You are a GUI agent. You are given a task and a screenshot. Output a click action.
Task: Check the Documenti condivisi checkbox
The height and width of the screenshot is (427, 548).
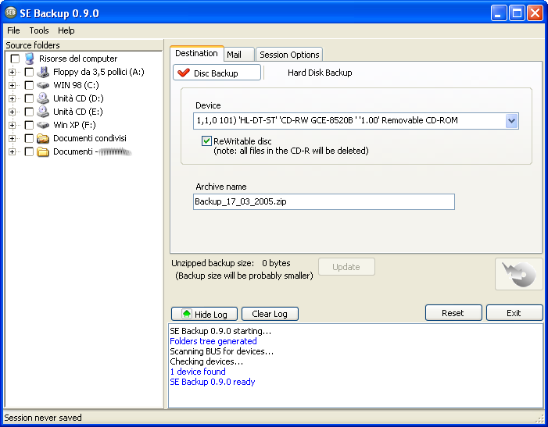point(29,138)
